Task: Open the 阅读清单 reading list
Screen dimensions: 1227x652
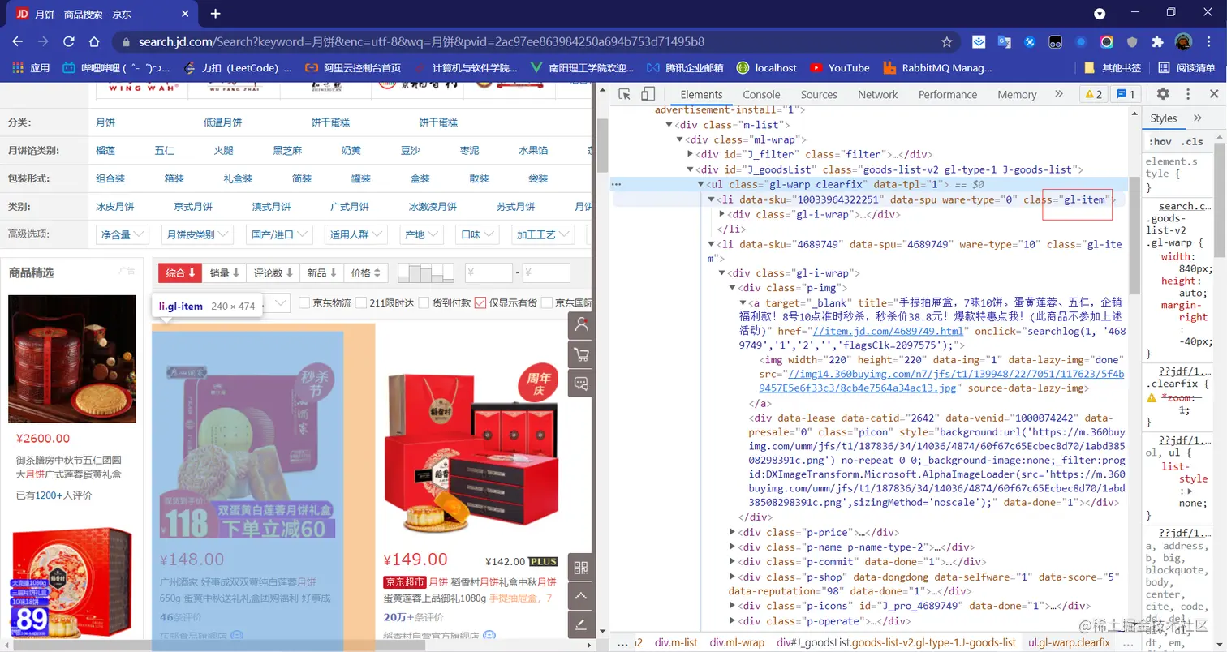Action: pos(1187,68)
